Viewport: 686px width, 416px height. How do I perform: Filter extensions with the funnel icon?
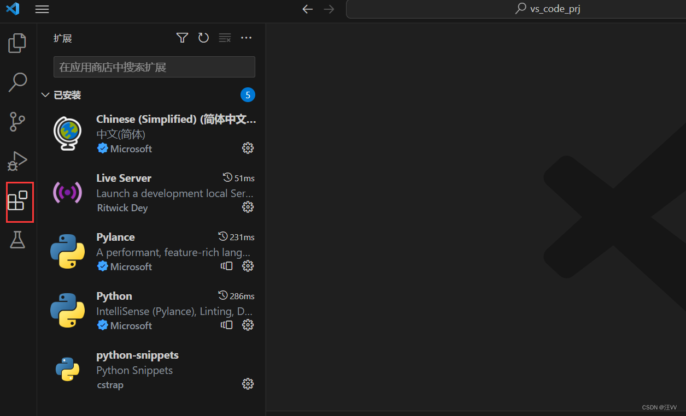(x=183, y=38)
